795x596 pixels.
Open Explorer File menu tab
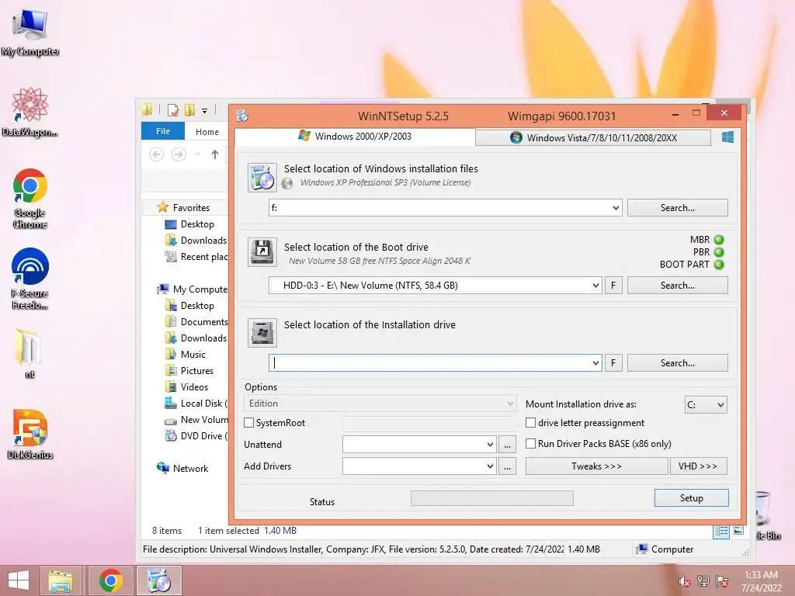163,131
